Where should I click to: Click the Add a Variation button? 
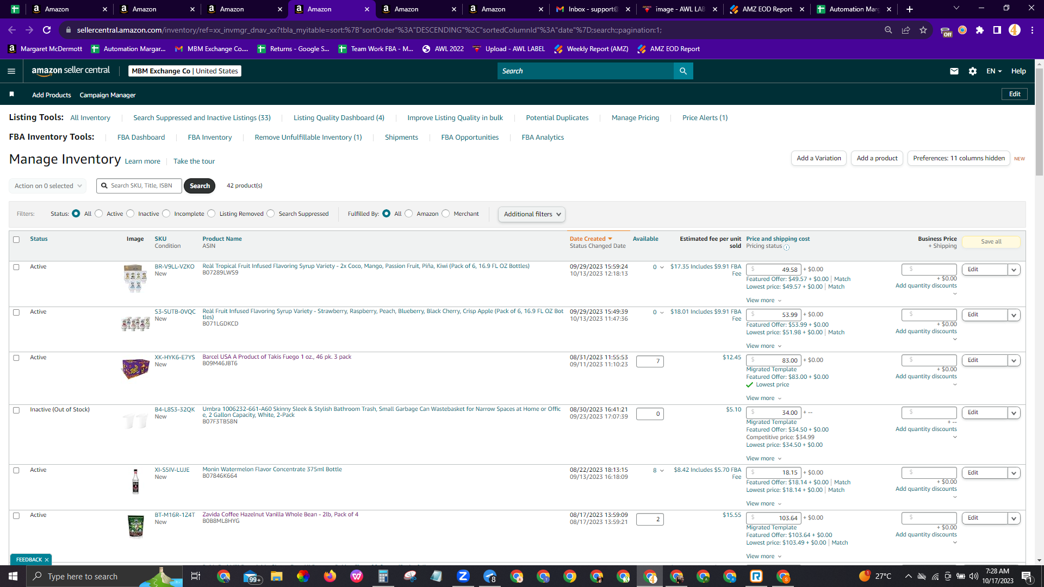tap(818, 158)
